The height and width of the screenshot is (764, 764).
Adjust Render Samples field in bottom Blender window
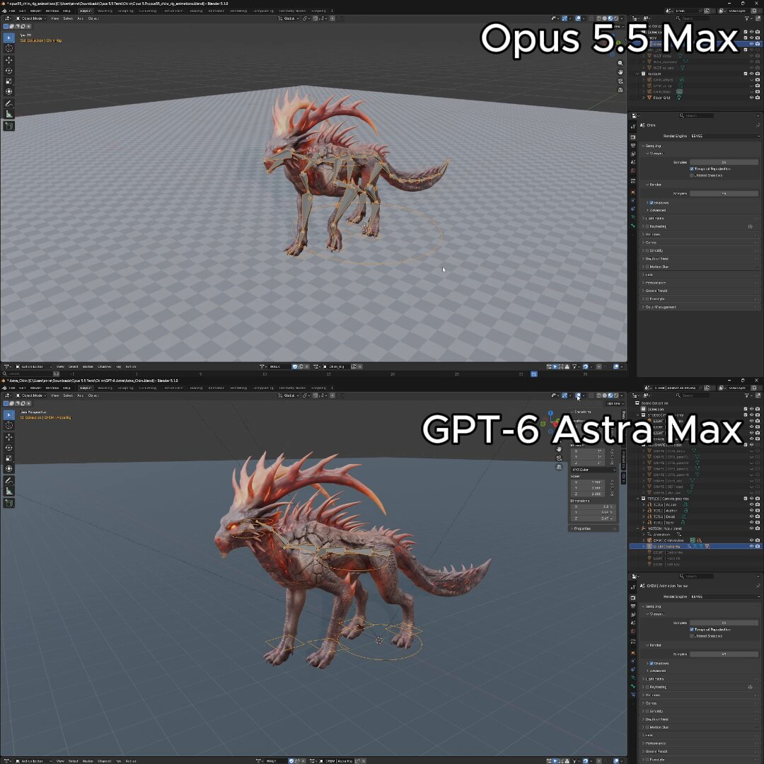click(x=724, y=654)
